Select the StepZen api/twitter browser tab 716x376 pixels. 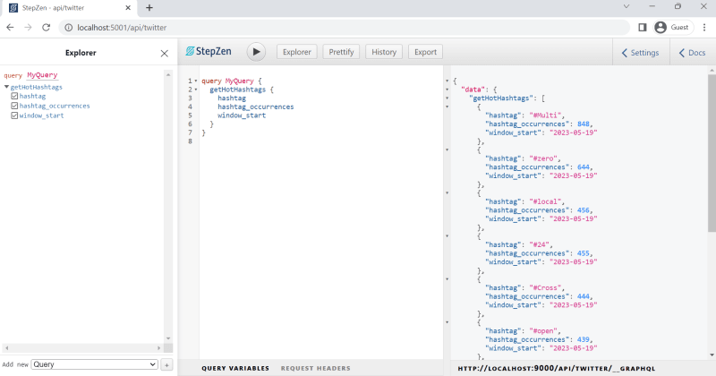point(69,8)
